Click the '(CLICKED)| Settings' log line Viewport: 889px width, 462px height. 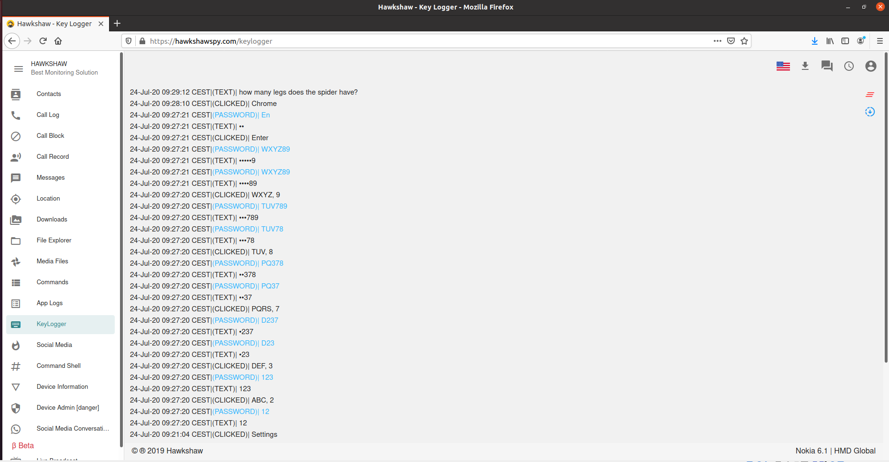[x=204, y=434]
